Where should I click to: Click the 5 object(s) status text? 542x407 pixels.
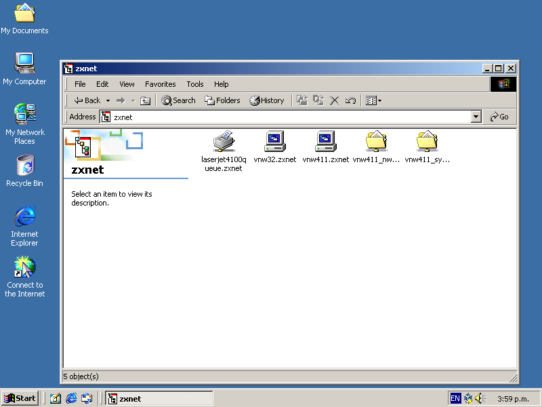coord(81,376)
